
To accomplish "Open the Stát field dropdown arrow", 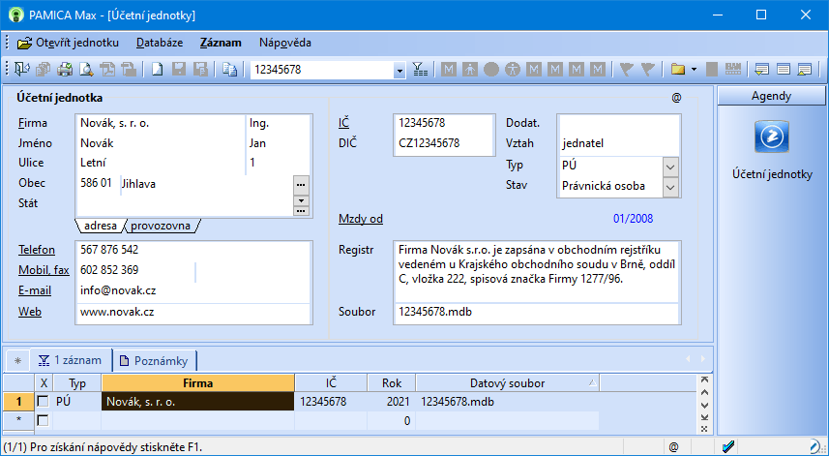I will [x=302, y=201].
